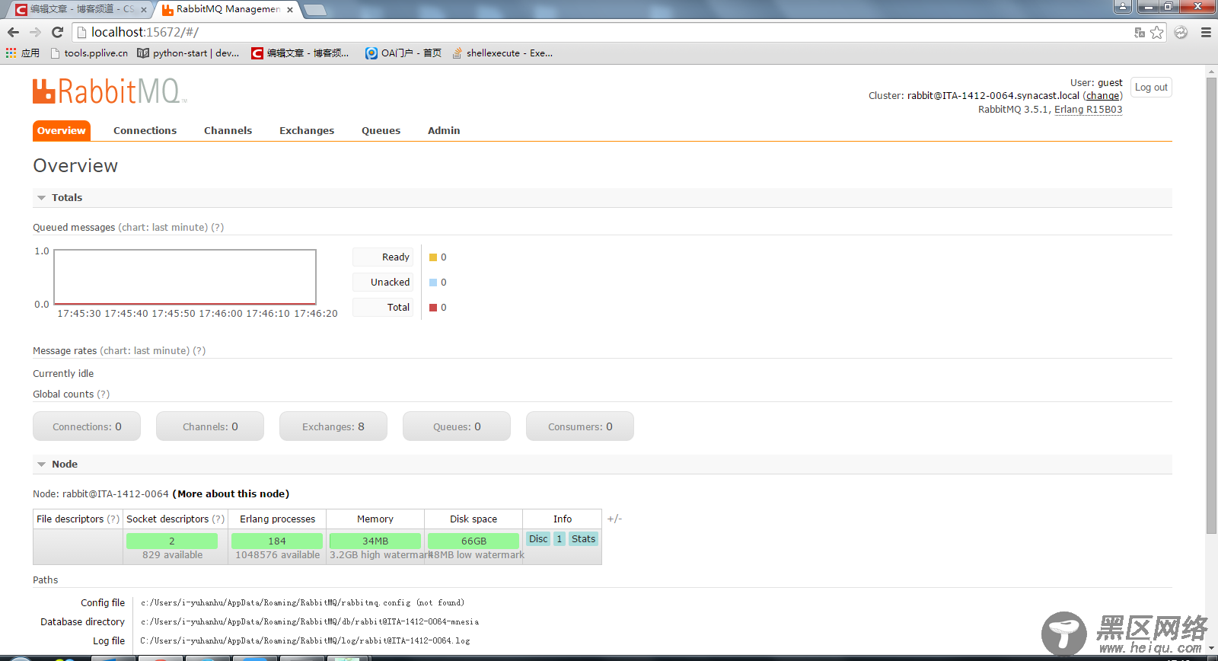Open message rates chart range setting
1218x661 pixels.
click(145, 350)
